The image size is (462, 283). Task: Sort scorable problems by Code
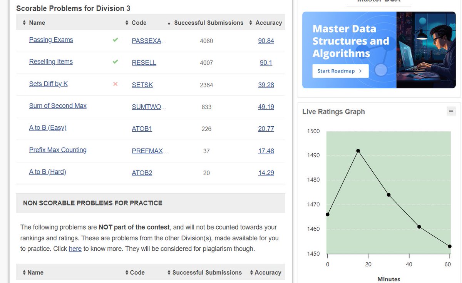pos(136,23)
